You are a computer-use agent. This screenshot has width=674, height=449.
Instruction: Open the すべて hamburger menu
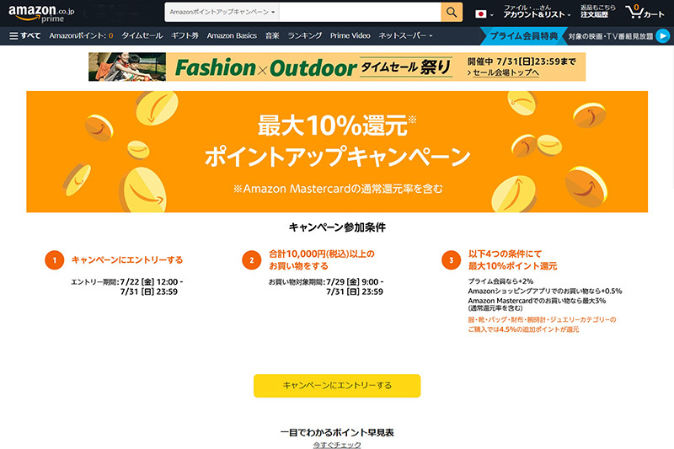click(x=25, y=35)
